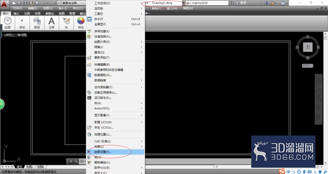The height and width of the screenshot is (174, 328).
Task: Click the command line close X icon
Action: [71, 161]
